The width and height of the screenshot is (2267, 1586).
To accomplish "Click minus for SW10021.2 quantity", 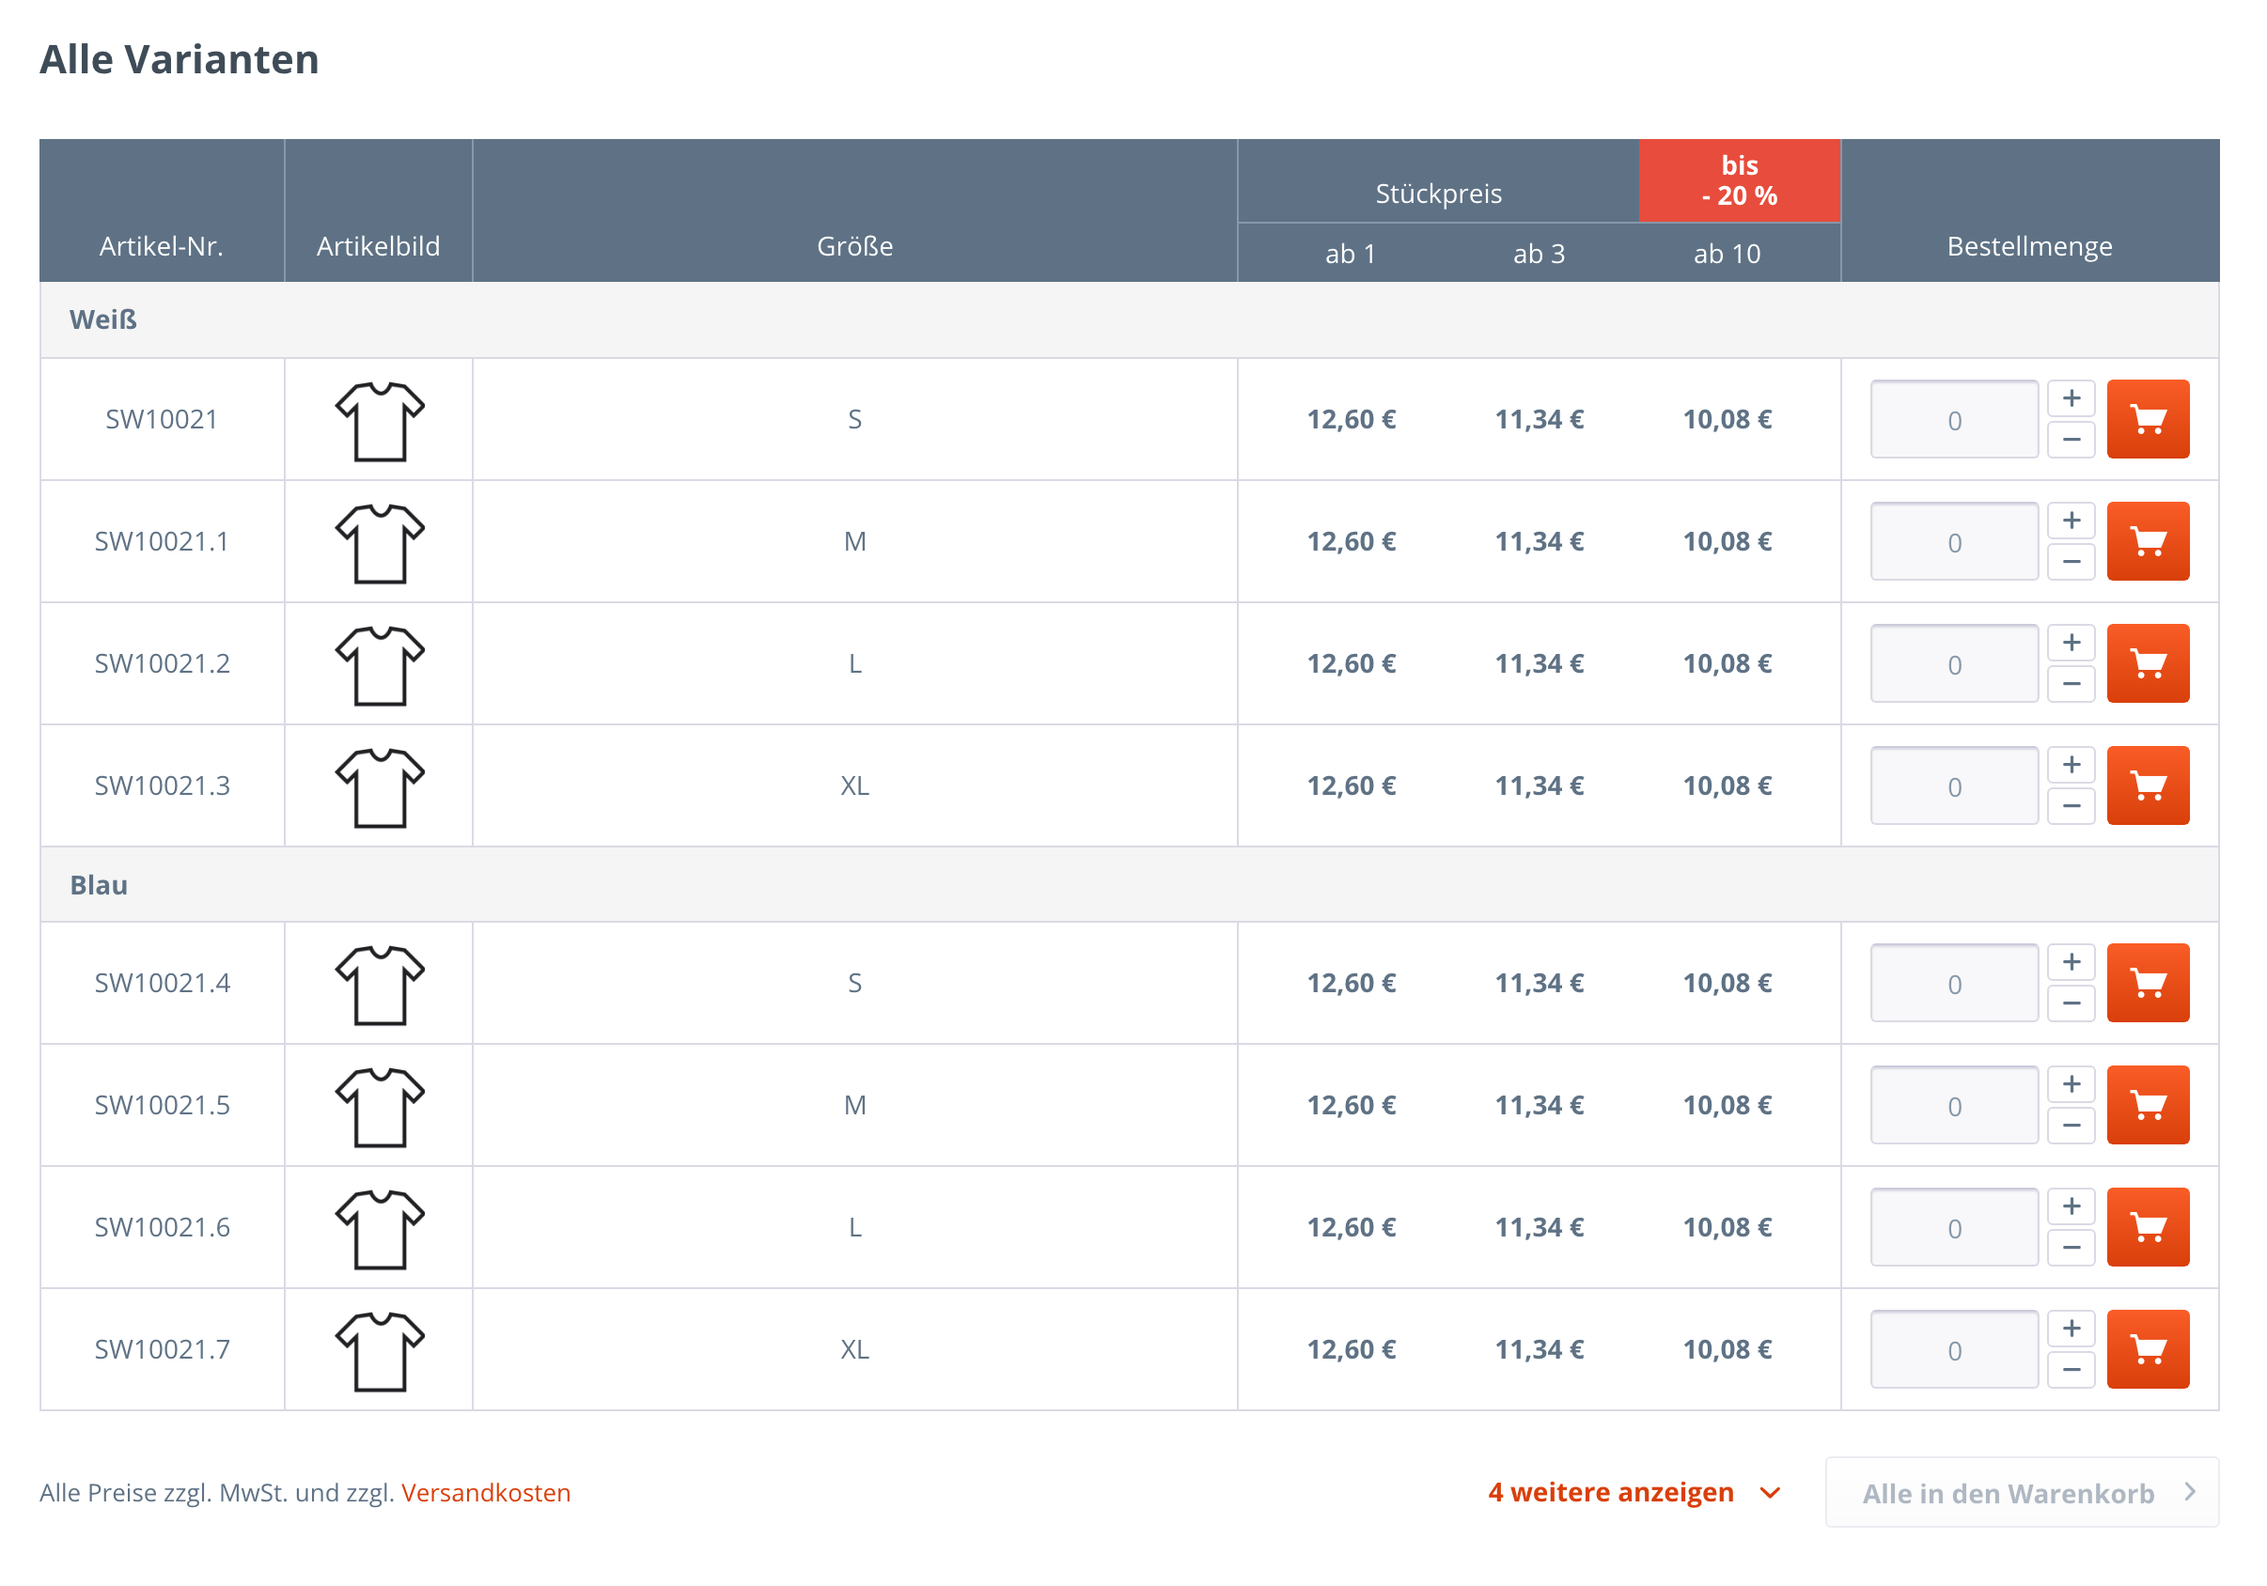I will (2072, 684).
